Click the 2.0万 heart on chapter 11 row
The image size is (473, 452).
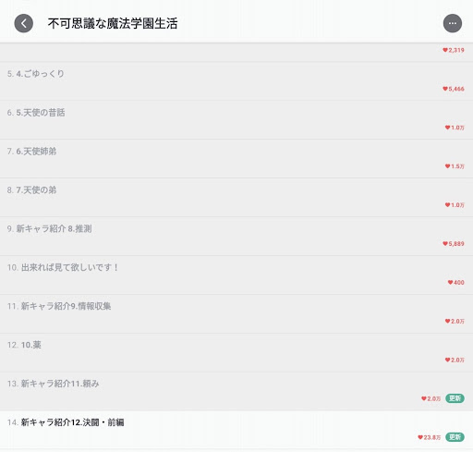[455, 322]
